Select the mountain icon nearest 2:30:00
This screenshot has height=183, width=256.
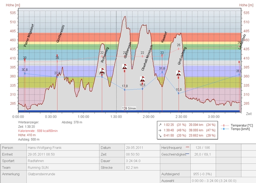(178, 74)
